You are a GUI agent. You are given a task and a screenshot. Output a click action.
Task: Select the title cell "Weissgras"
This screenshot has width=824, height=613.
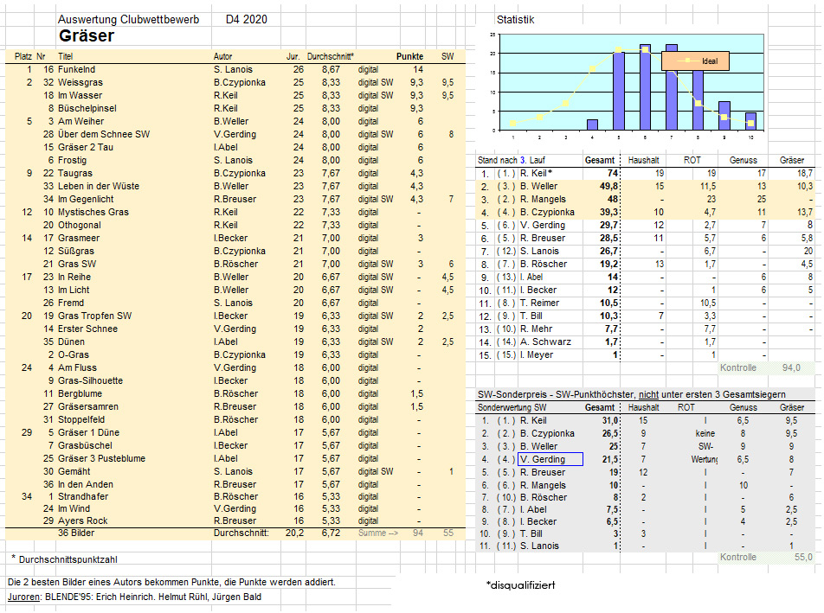click(x=80, y=82)
